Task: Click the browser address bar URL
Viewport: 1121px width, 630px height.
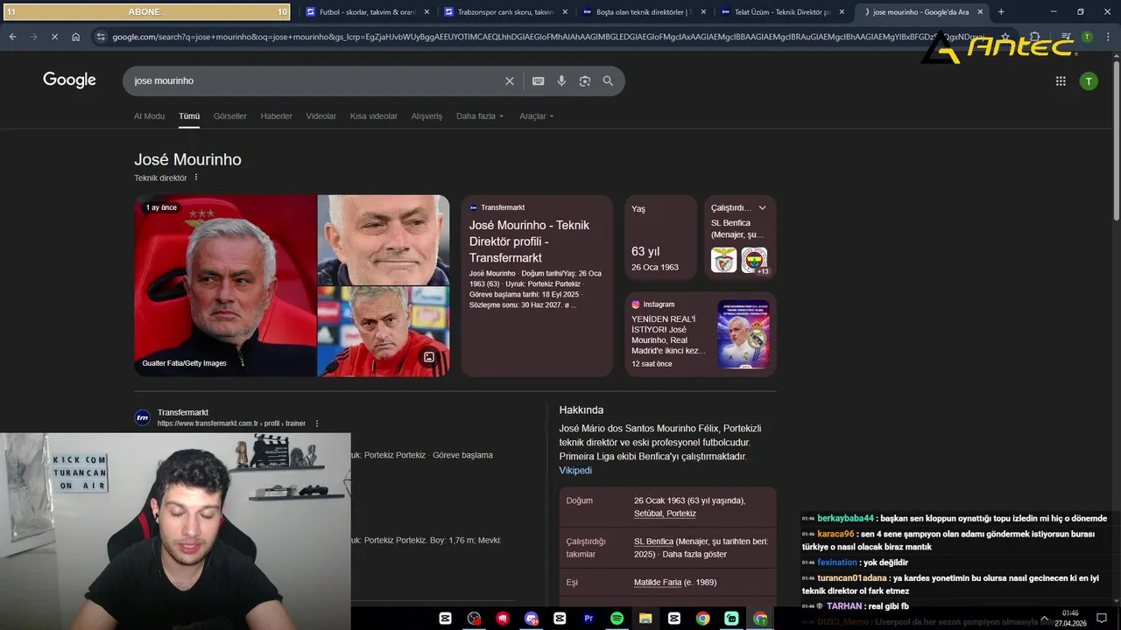Action: (x=547, y=37)
